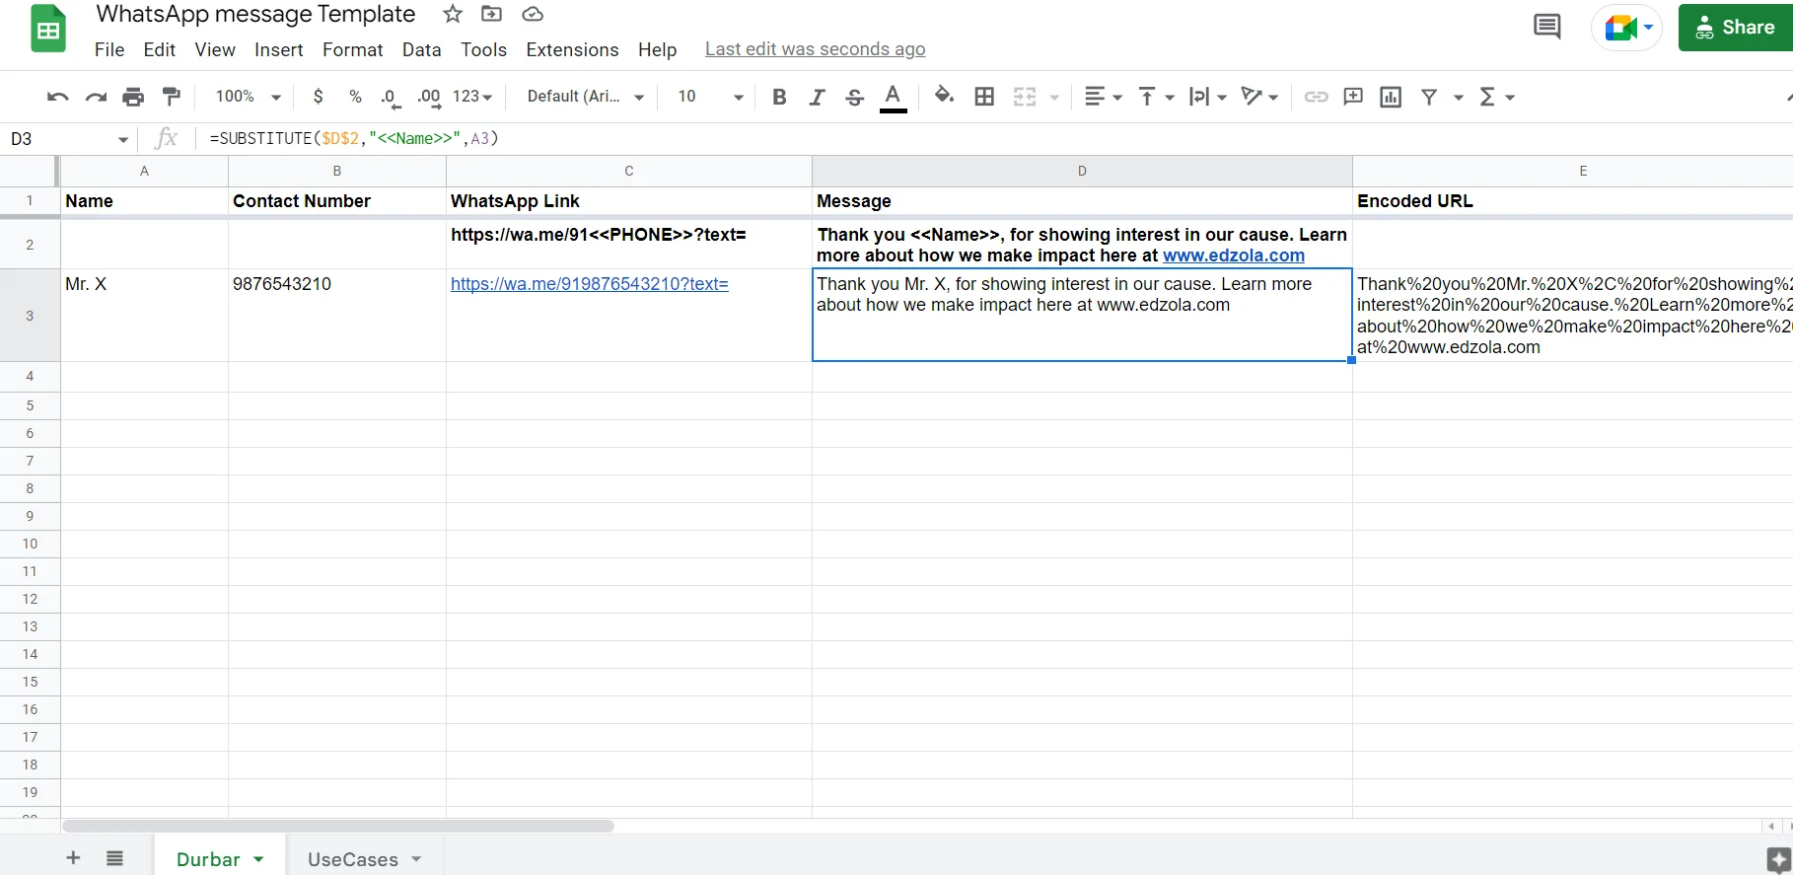This screenshot has height=875, width=1793.
Task: Open the Functions sigma menu
Action: click(x=1496, y=97)
